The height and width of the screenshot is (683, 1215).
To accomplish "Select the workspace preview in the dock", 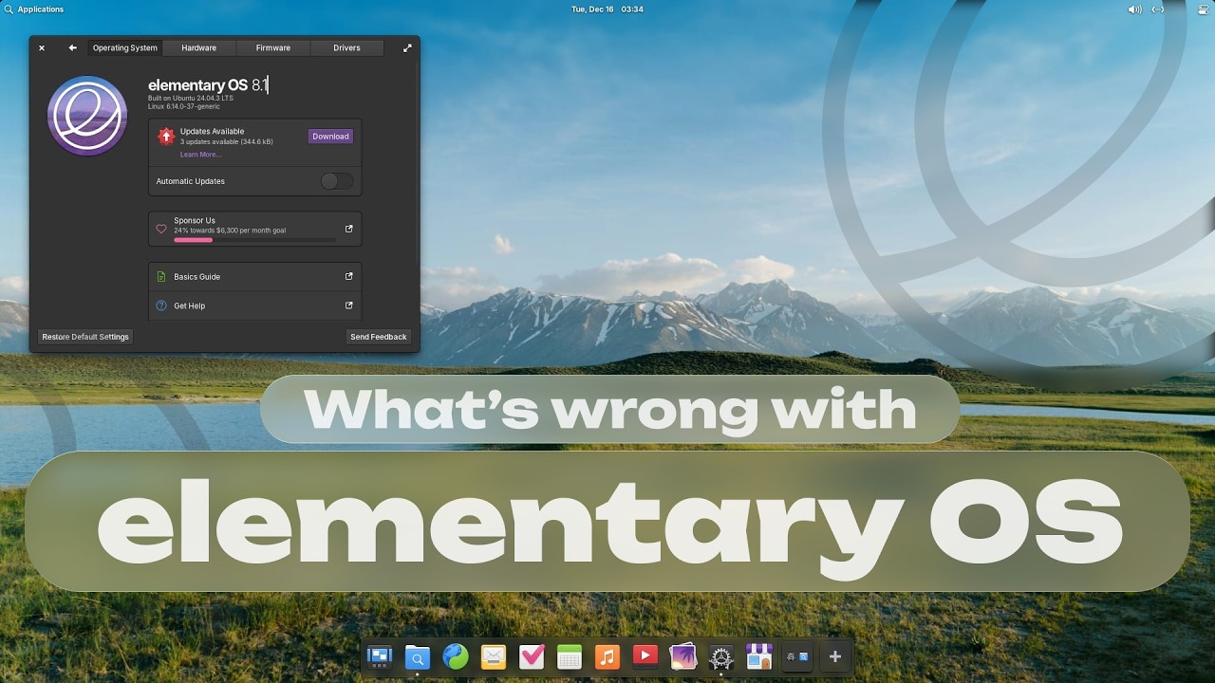I will tap(797, 656).
